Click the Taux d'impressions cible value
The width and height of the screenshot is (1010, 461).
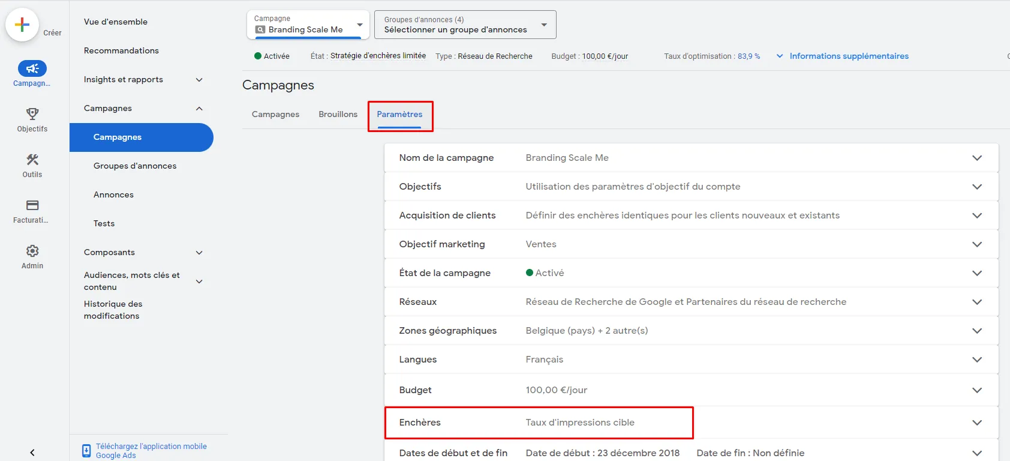pyautogui.click(x=580, y=423)
